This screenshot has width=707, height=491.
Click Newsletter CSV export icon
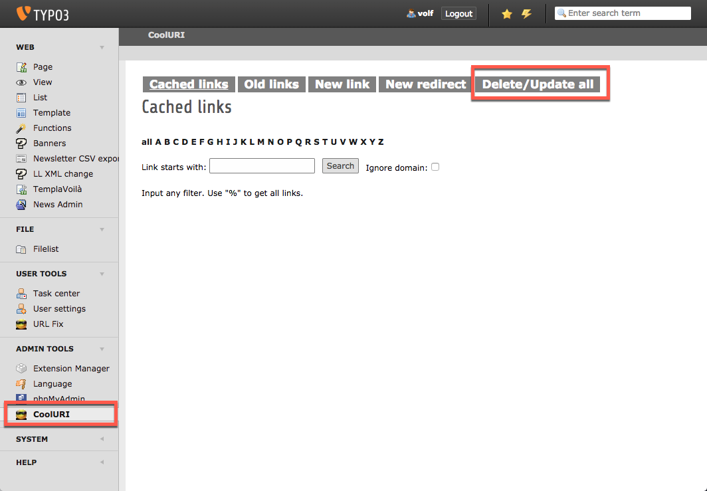21,159
